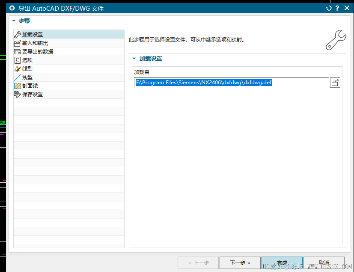Click the dxfdwg.def path input field
The height and width of the screenshot is (272, 354).
[x=232, y=83]
